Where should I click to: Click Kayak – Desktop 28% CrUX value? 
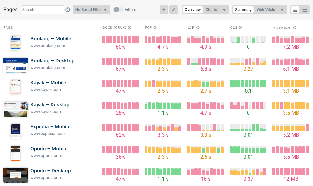coord(120,113)
